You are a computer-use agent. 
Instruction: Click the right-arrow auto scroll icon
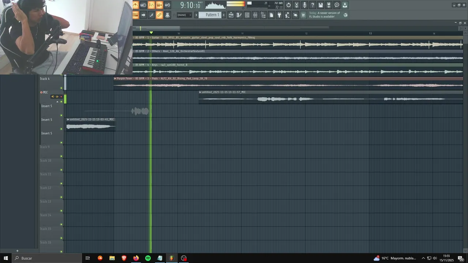click(x=143, y=15)
